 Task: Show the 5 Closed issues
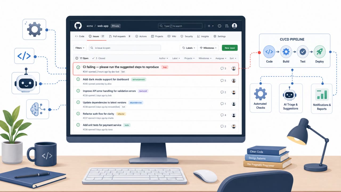click(x=99, y=58)
